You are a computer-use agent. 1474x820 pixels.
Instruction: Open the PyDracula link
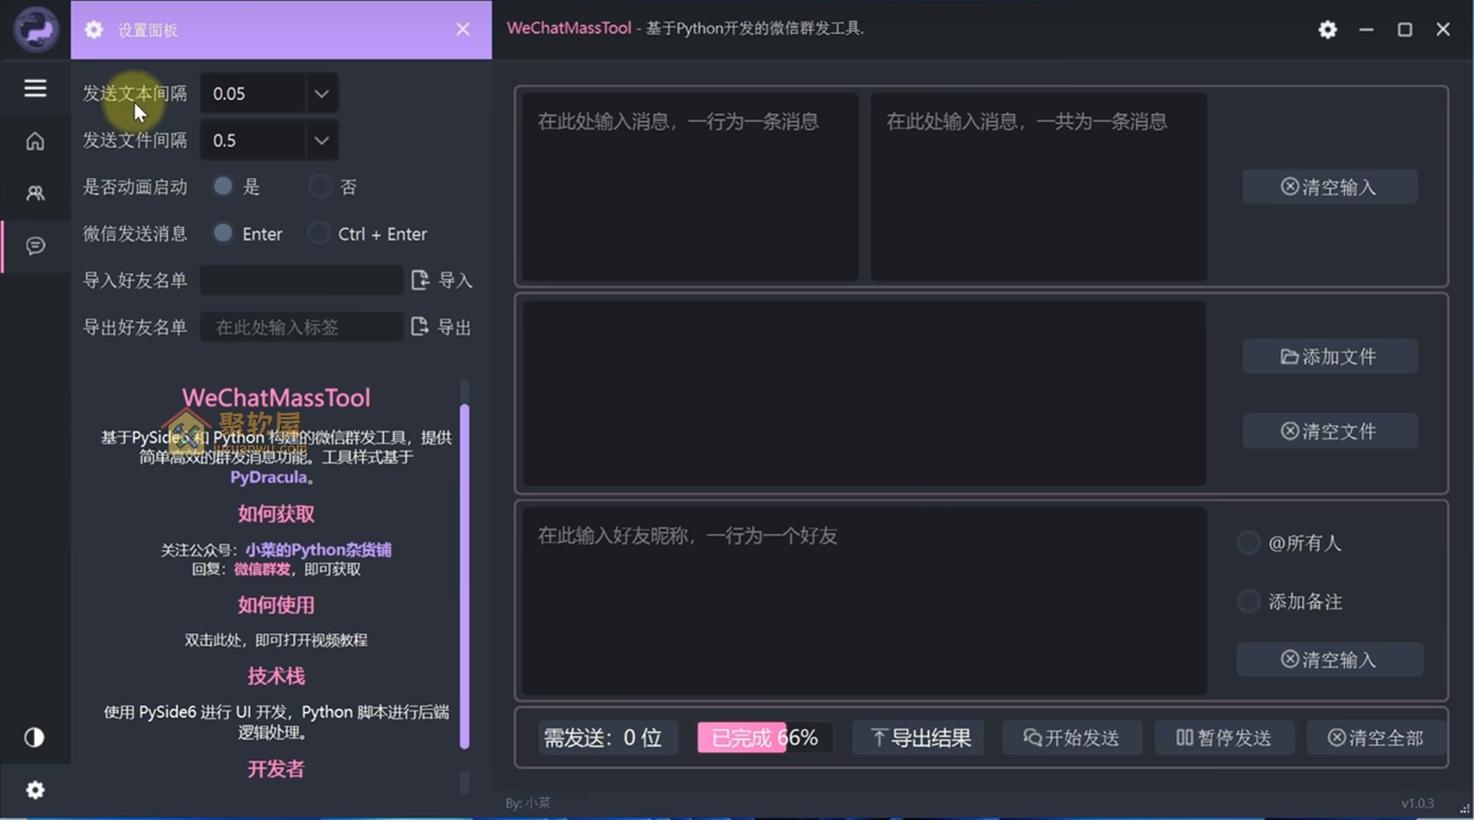(269, 476)
